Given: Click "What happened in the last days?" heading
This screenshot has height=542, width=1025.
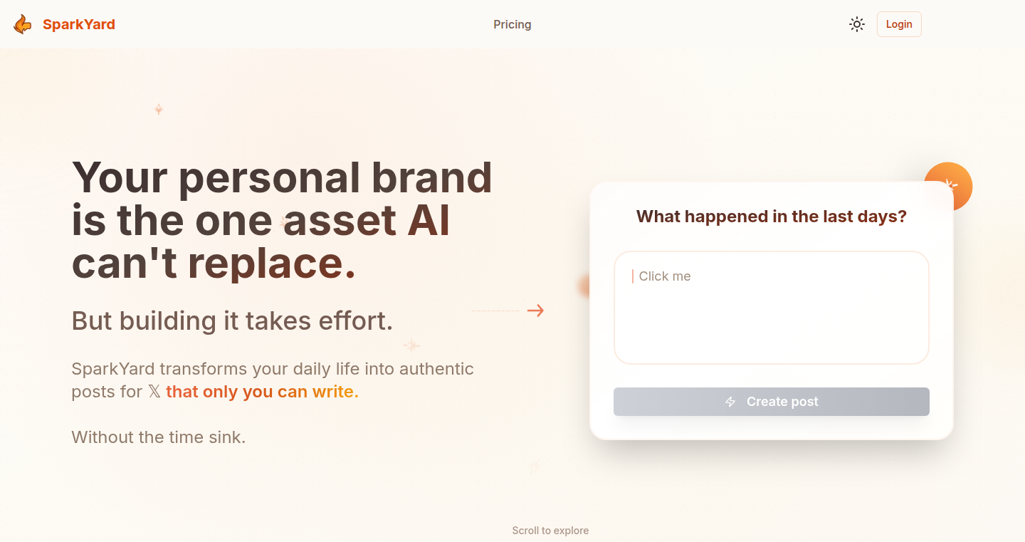Looking at the screenshot, I should [772, 217].
